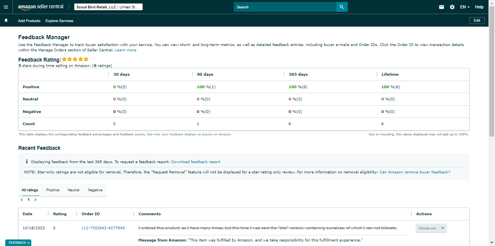Click the bookmark flag icon

point(6,21)
